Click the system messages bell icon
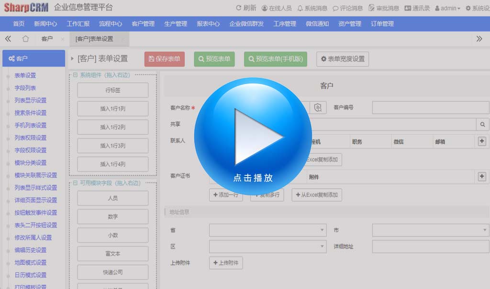 pyautogui.click(x=300, y=8)
